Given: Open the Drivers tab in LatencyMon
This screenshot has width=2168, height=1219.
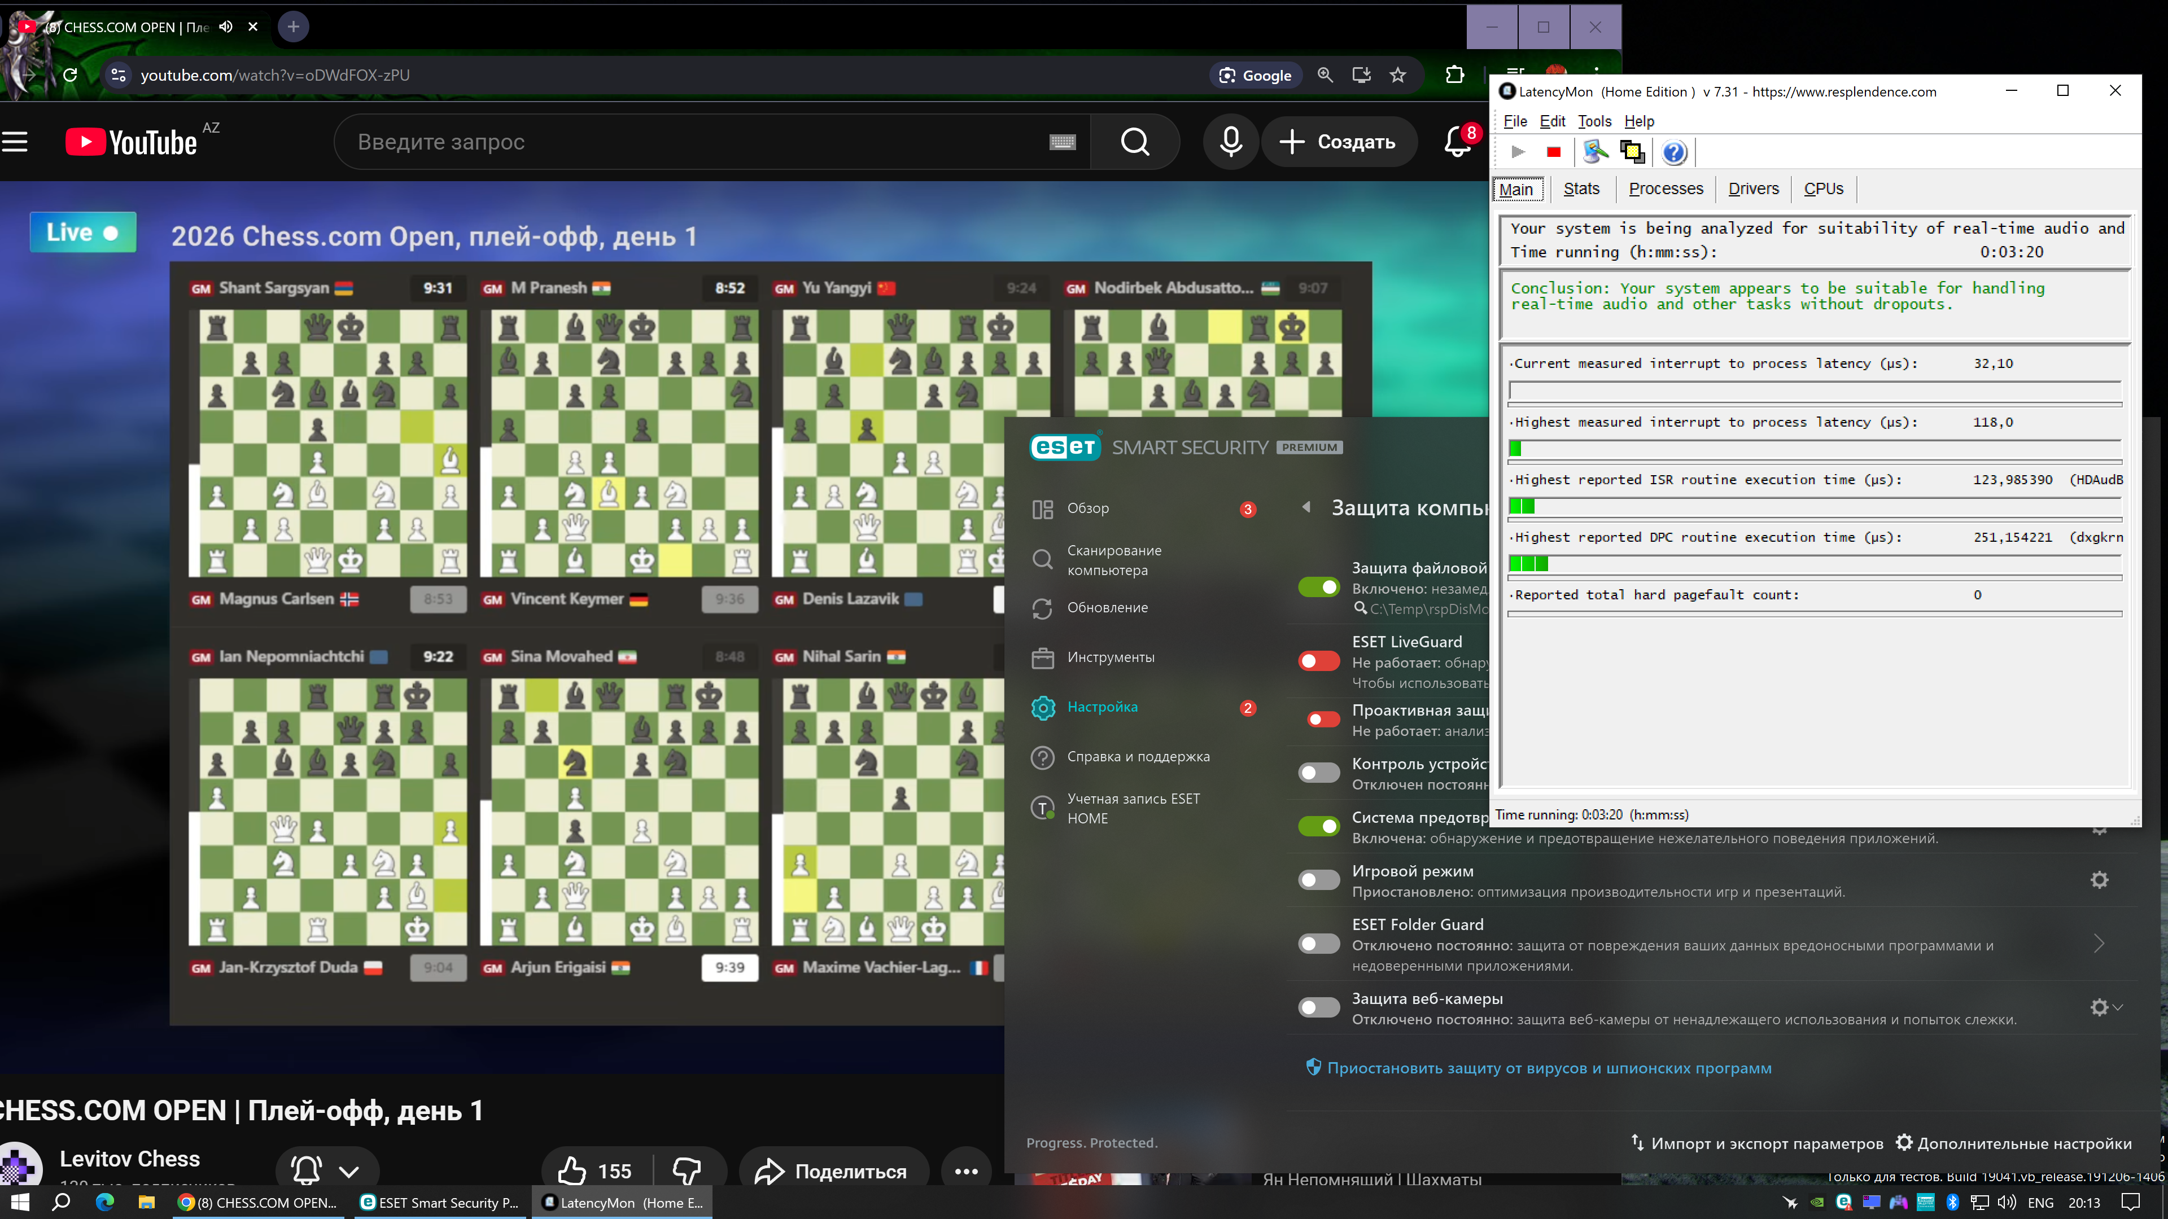Looking at the screenshot, I should pos(1753,189).
